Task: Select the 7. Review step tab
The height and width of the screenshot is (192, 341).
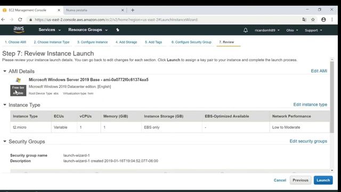Action: 226,42
